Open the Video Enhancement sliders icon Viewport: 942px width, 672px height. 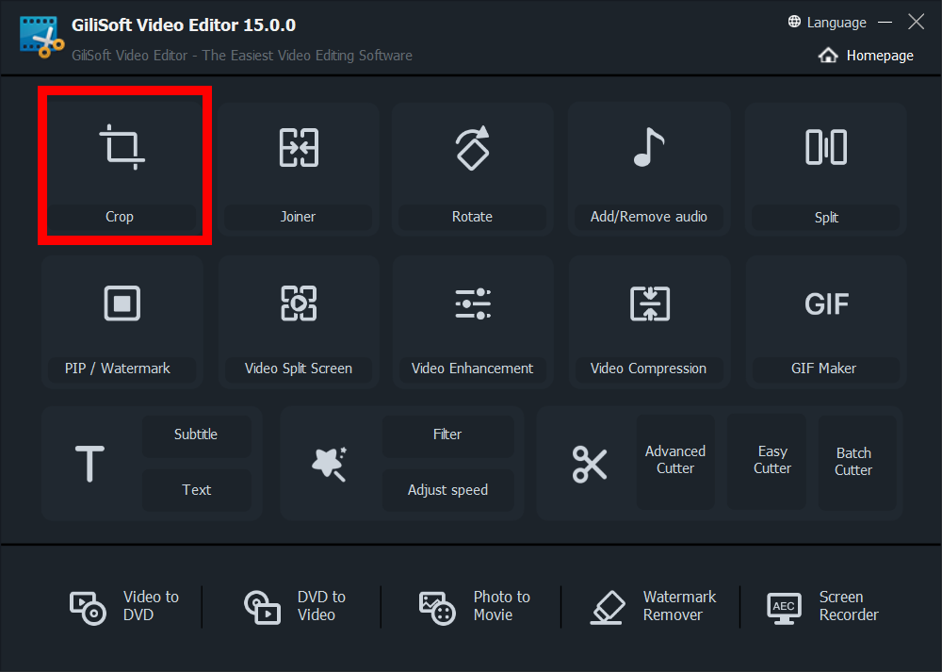[x=473, y=303]
